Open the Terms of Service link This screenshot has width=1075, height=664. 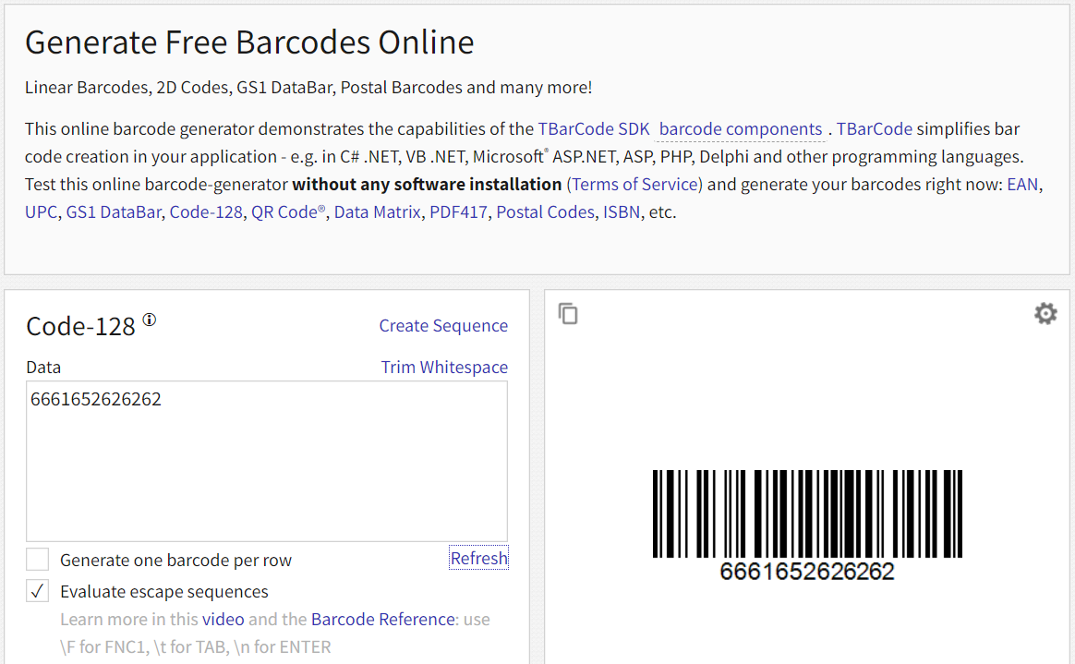634,185
